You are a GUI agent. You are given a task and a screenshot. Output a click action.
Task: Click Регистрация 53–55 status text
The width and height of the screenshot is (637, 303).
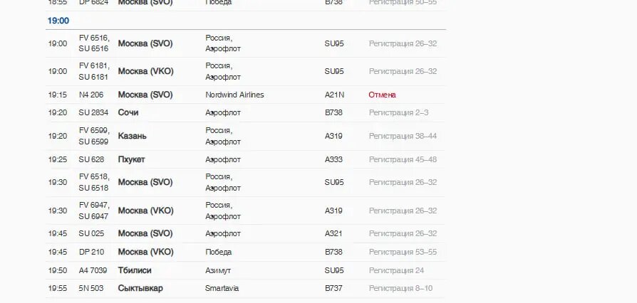tap(403, 252)
